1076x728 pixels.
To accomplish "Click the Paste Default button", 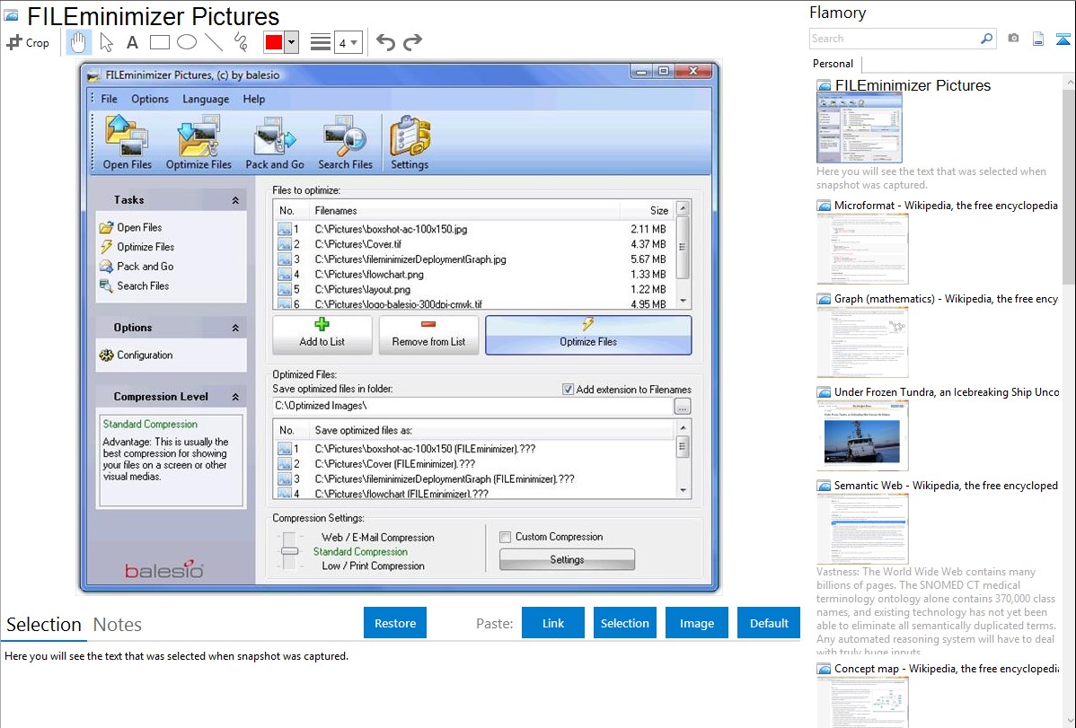I will point(769,623).
